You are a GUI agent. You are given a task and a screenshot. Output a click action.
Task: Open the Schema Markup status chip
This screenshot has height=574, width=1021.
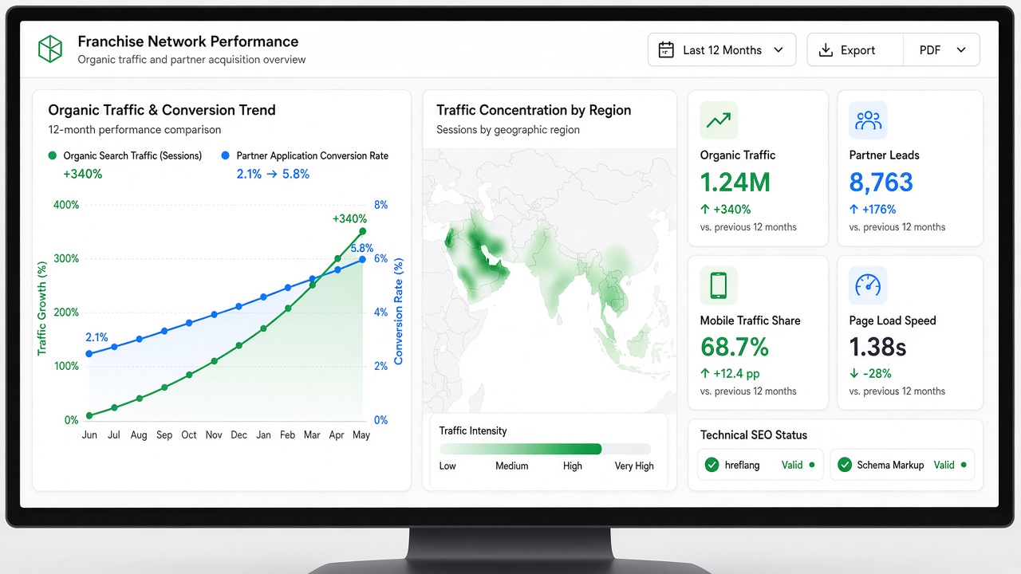pyautogui.click(x=902, y=465)
